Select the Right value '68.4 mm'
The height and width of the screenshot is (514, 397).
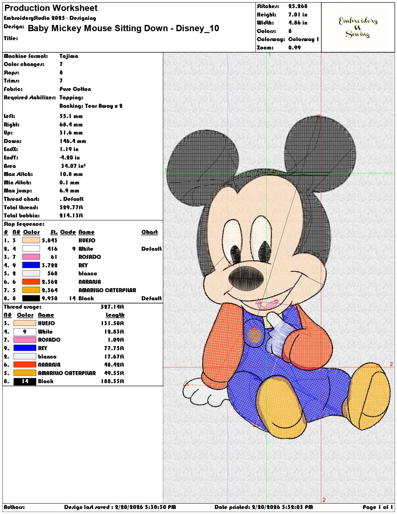pos(71,125)
